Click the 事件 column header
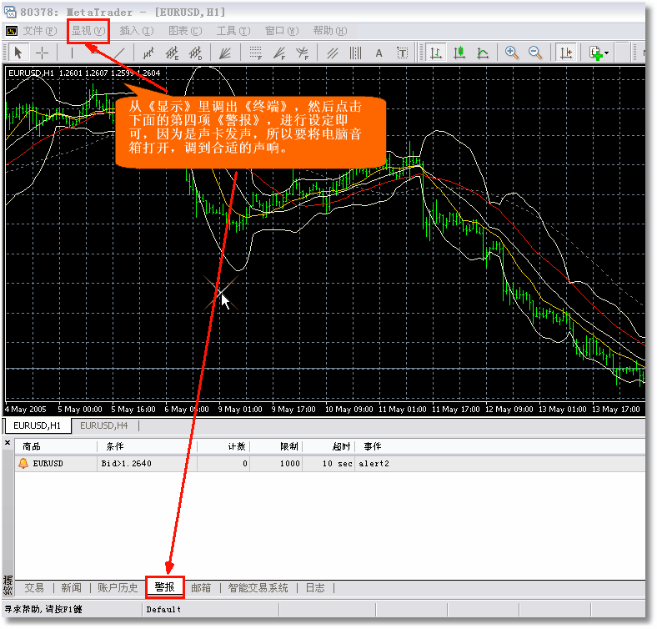The width and height of the screenshot is (657, 629). [373, 446]
